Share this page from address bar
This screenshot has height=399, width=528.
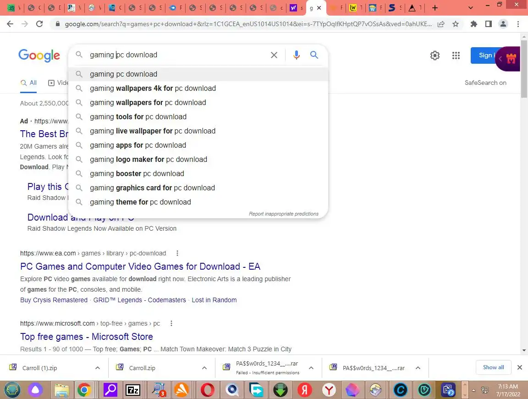point(441,24)
